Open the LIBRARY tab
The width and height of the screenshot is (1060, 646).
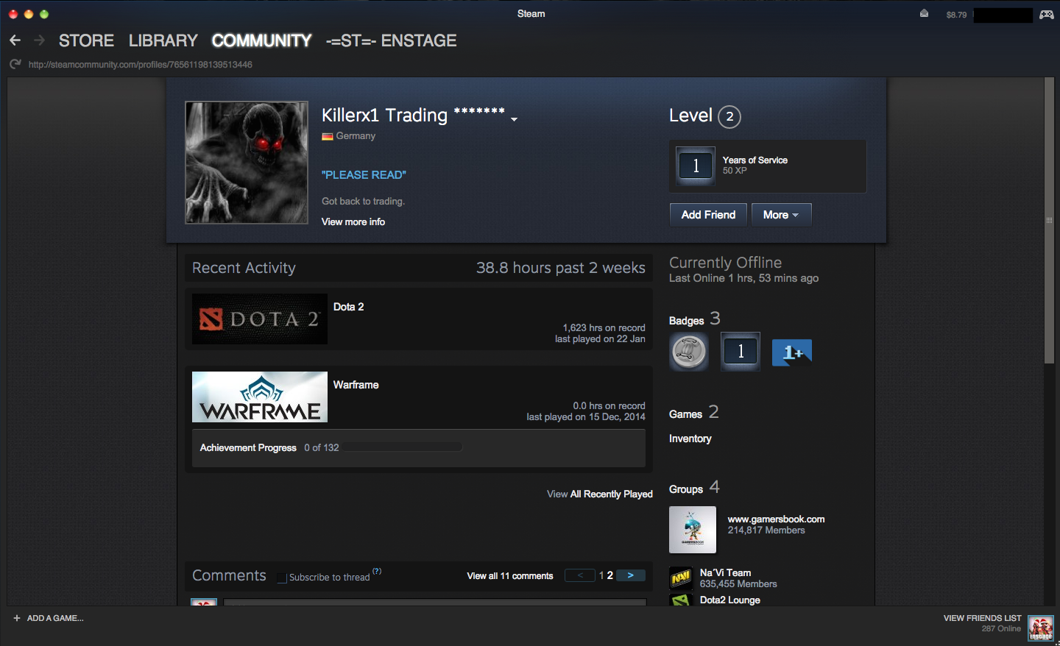pyautogui.click(x=163, y=40)
